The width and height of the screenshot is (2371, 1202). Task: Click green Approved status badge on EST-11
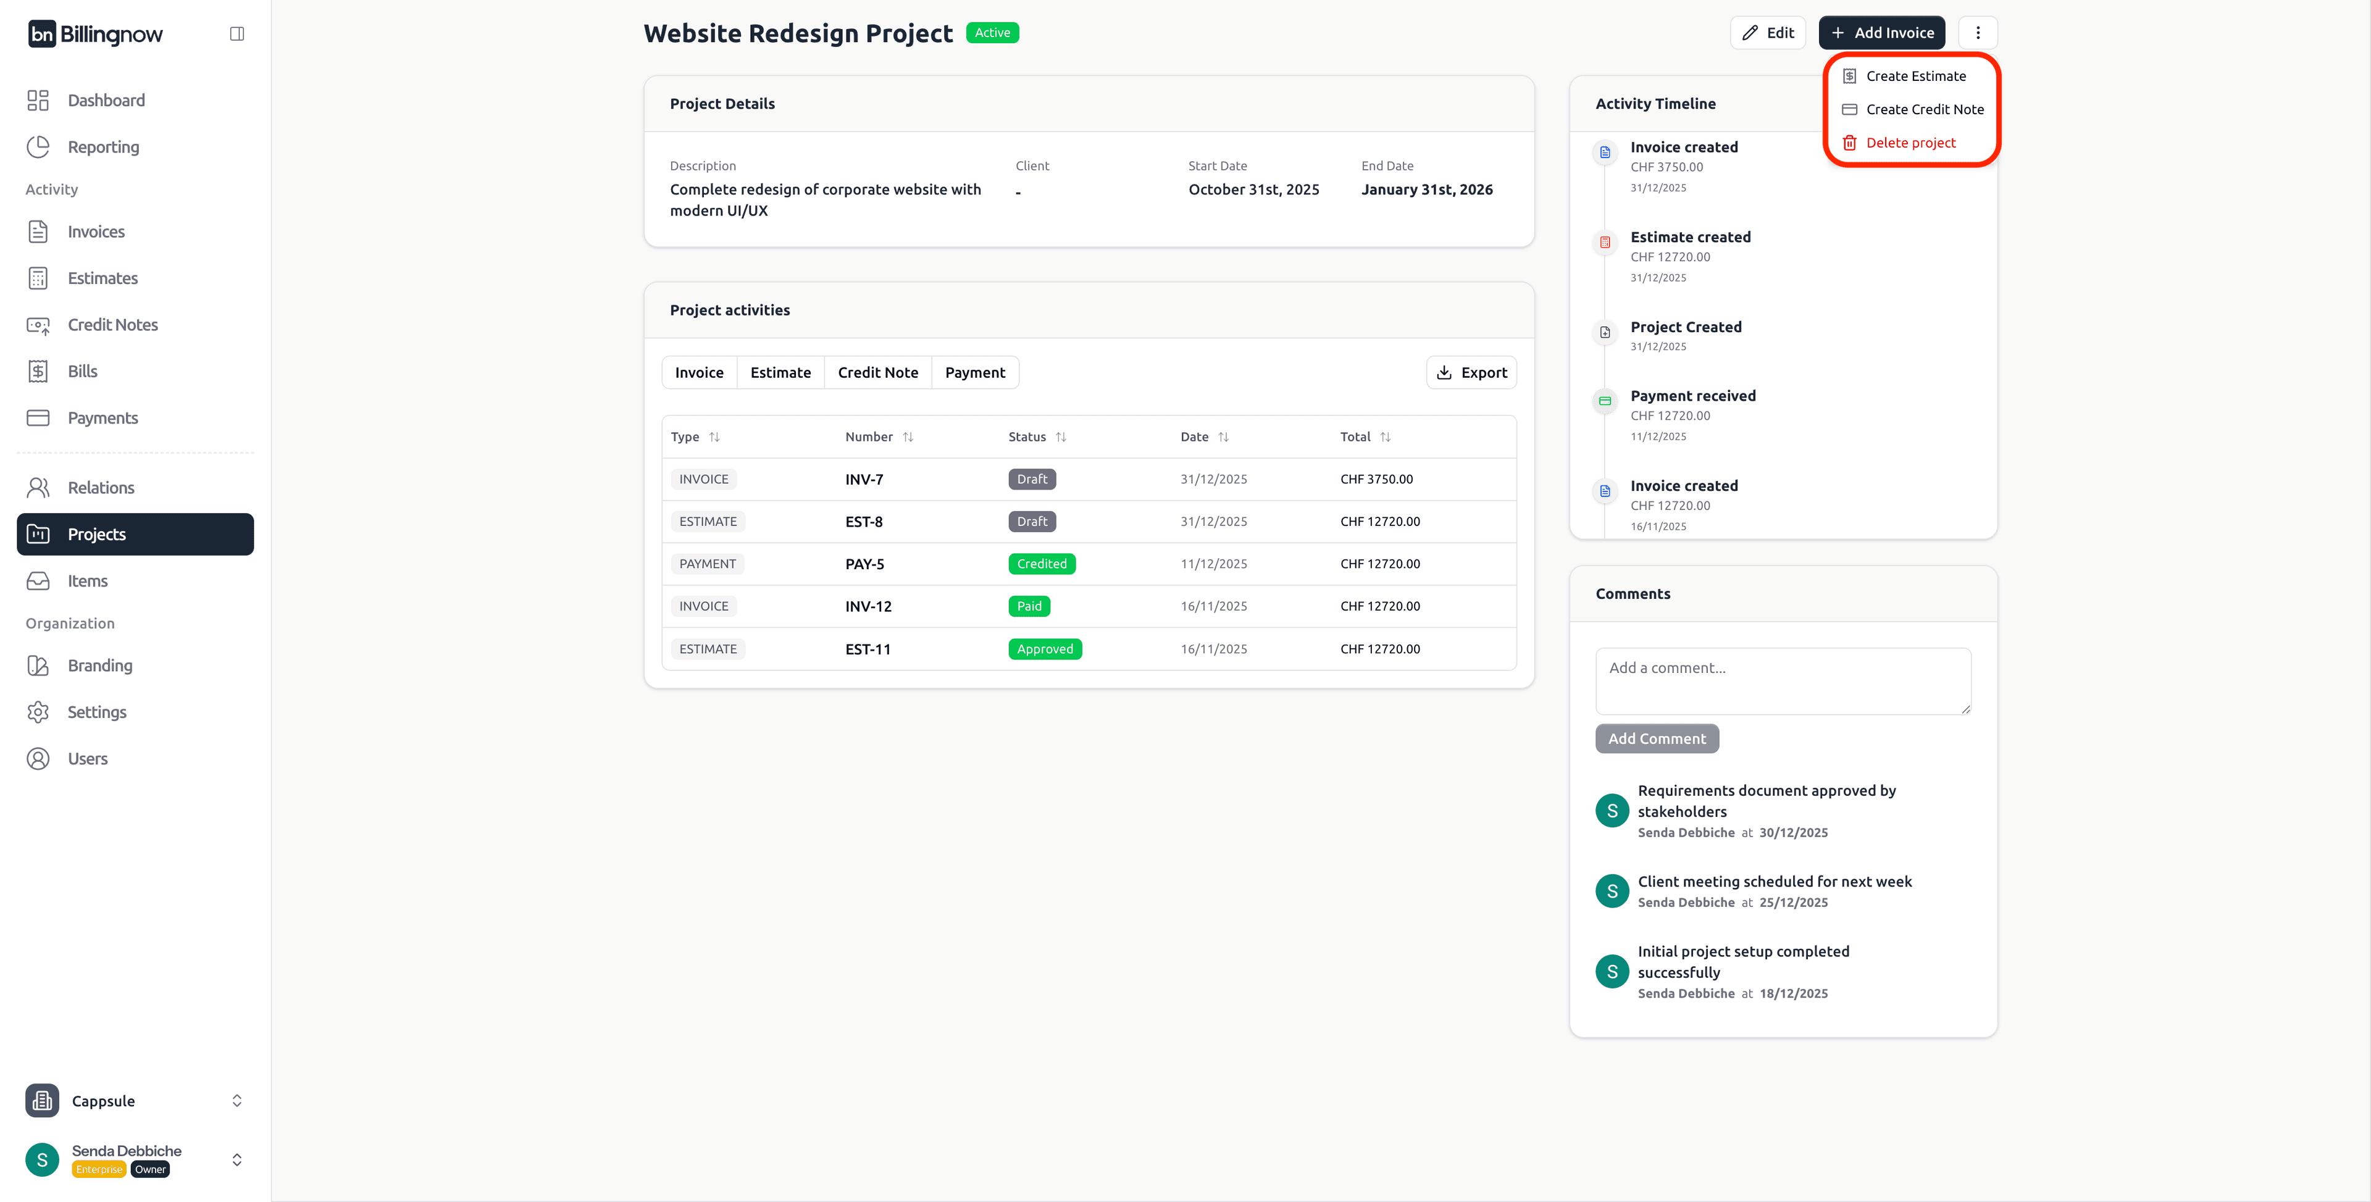1045,649
